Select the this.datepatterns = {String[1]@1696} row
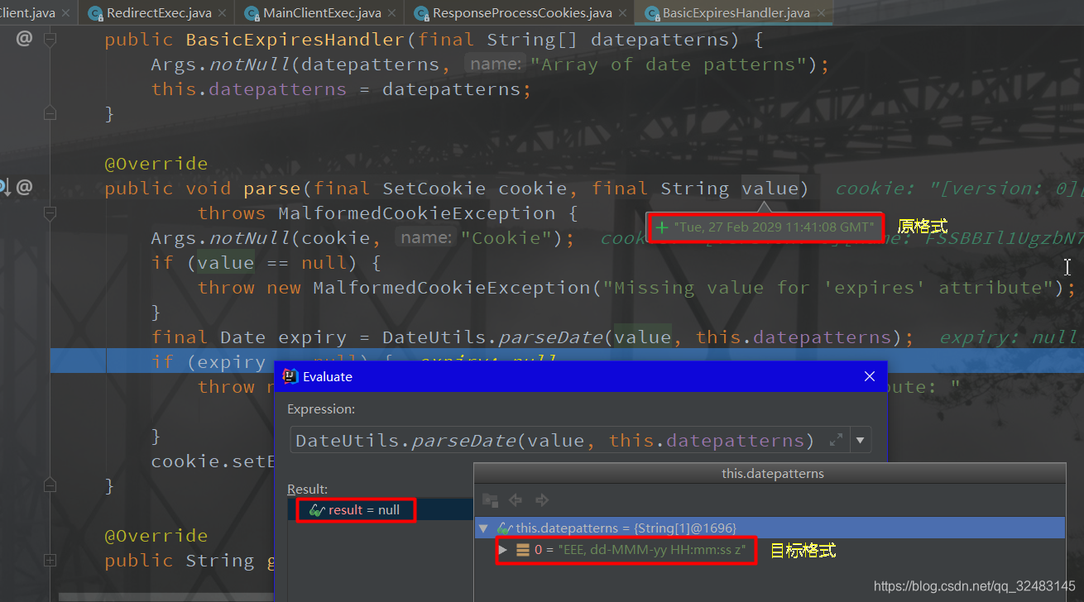Image resolution: width=1084 pixels, height=602 pixels. click(770, 528)
